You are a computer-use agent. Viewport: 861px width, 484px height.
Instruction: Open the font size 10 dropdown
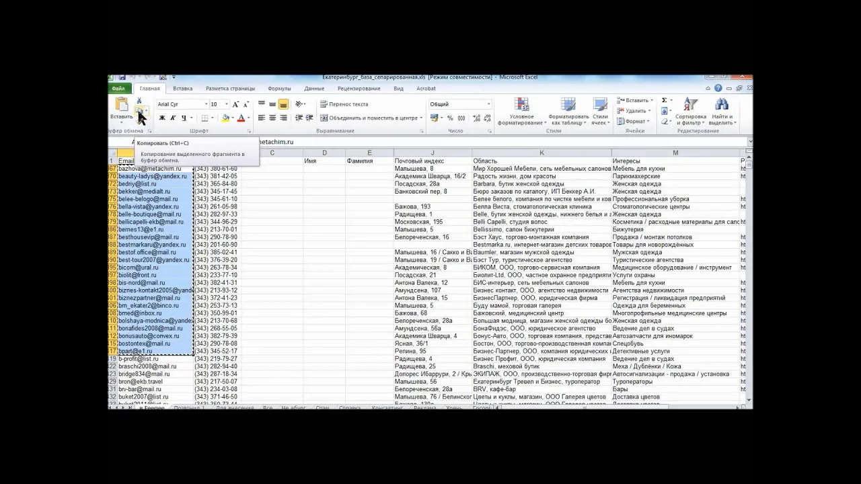227,104
